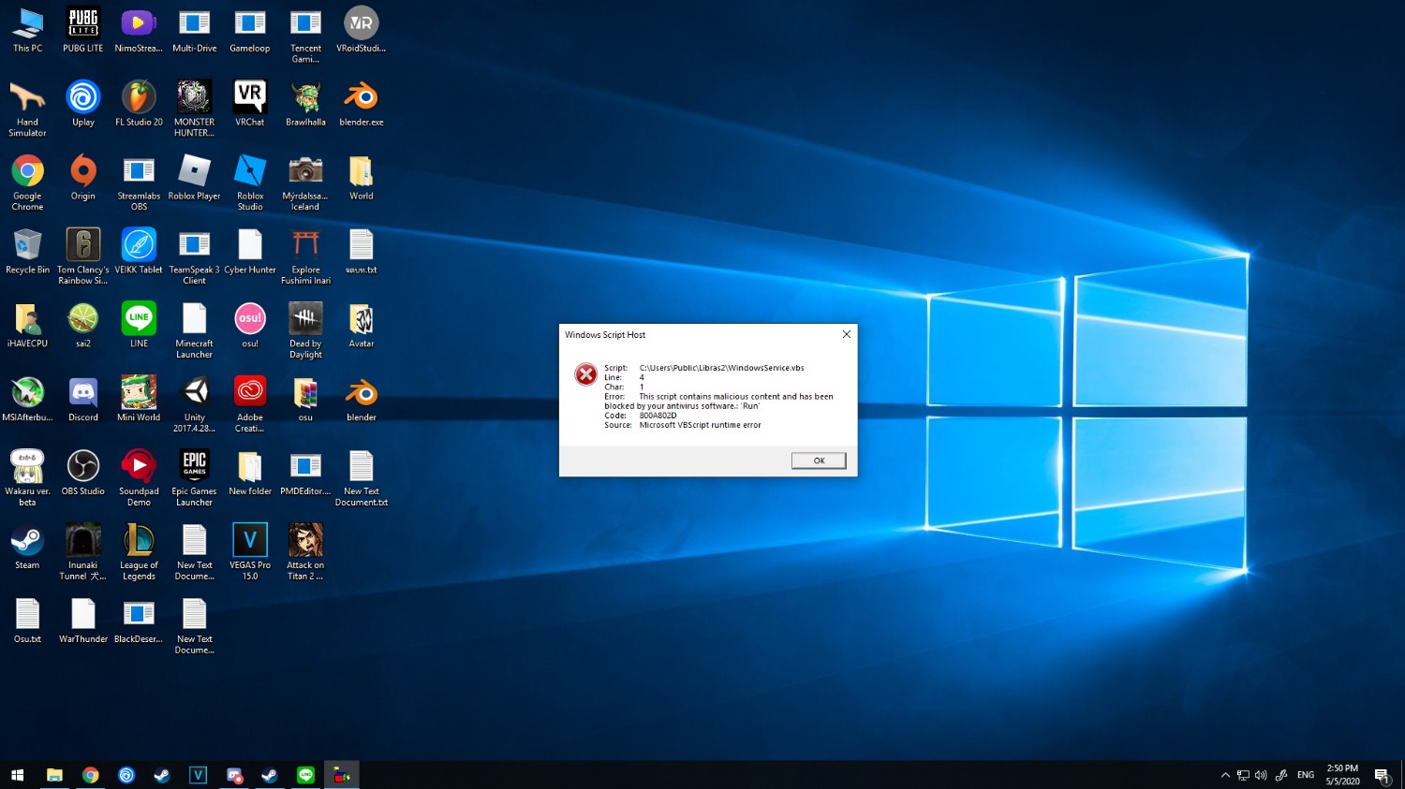Open File Explorer from the taskbar
1405x789 pixels.
point(54,775)
